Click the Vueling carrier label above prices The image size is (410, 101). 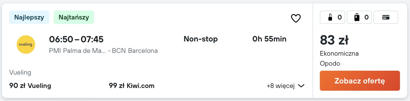point(20,73)
